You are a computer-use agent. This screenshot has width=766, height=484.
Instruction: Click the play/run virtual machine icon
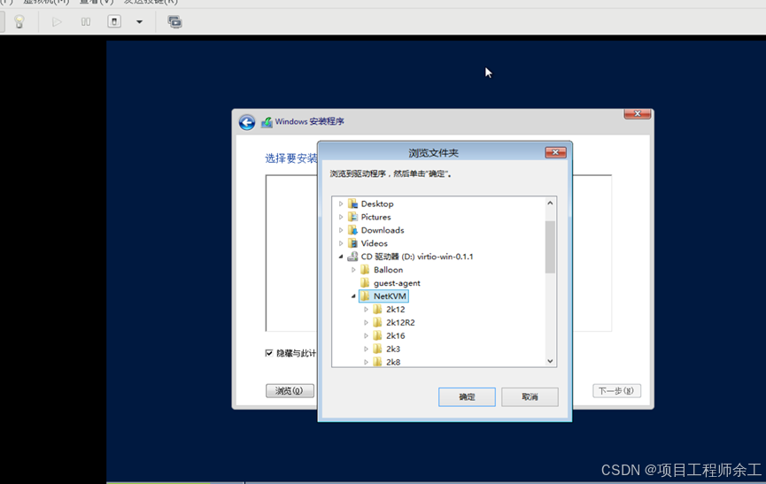tap(57, 22)
